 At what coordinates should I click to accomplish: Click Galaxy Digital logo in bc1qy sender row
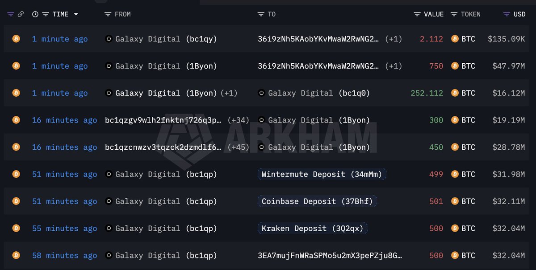[109, 39]
